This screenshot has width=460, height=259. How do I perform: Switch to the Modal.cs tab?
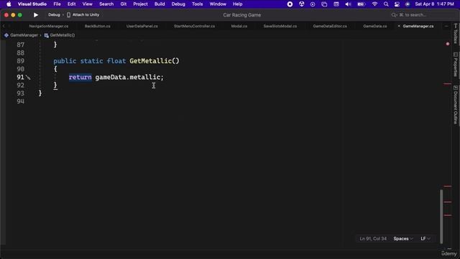239,26
